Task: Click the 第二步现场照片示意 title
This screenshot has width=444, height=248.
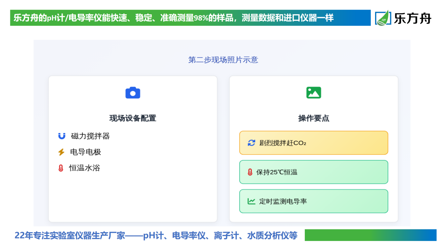Action: [x=223, y=60]
